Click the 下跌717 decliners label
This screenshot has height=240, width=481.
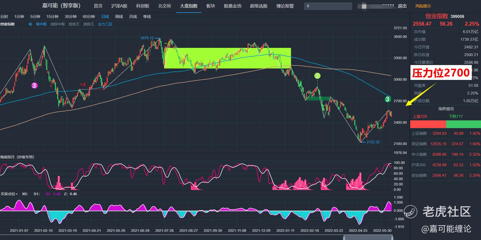coord(456,117)
